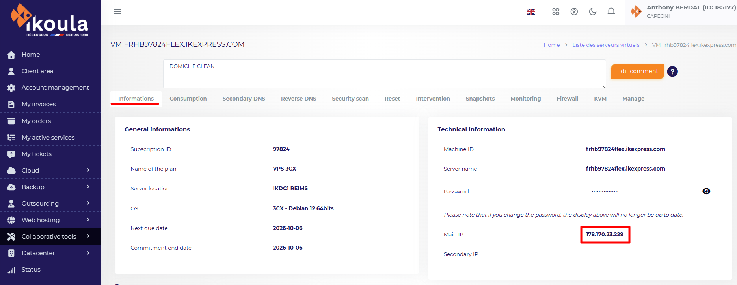Click the Status signal bars icon
737x285 pixels.
(x=11, y=270)
